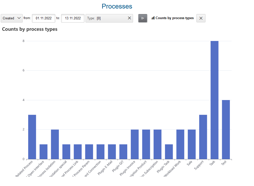Viewport: 254px width, 186px height.
Task: Select the Workload Work bar
Action: [180, 144]
